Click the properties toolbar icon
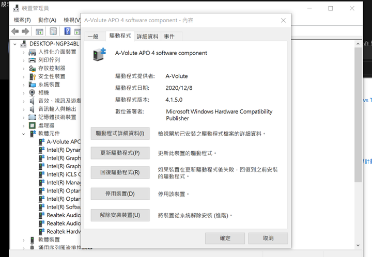This screenshot has height=257, width=372. click(x=53, y=31)
